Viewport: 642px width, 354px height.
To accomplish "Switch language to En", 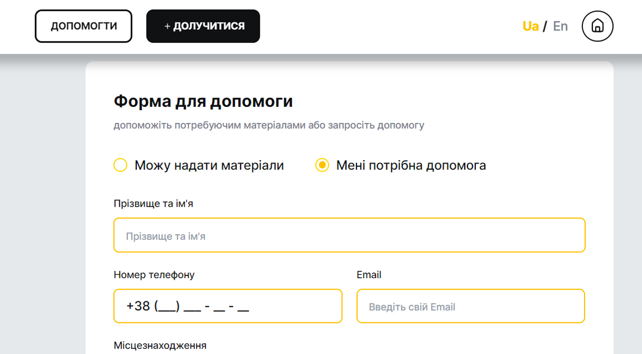I will click(560, 26).
